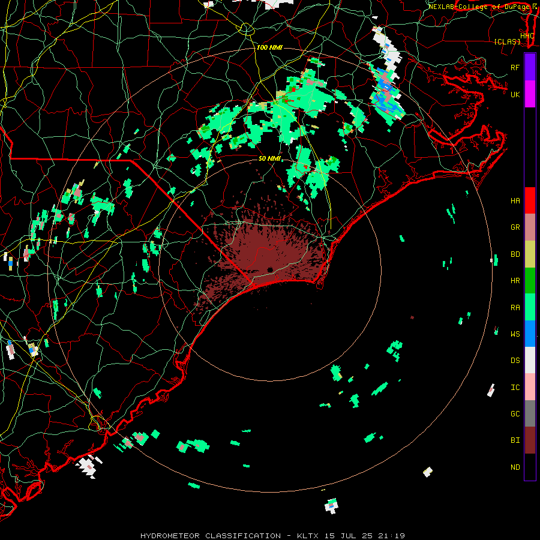The image size is (540, 540).
Task: Click the HYDROMETEOR CLASSIFICATION caption text
Action: click(211, 536)
